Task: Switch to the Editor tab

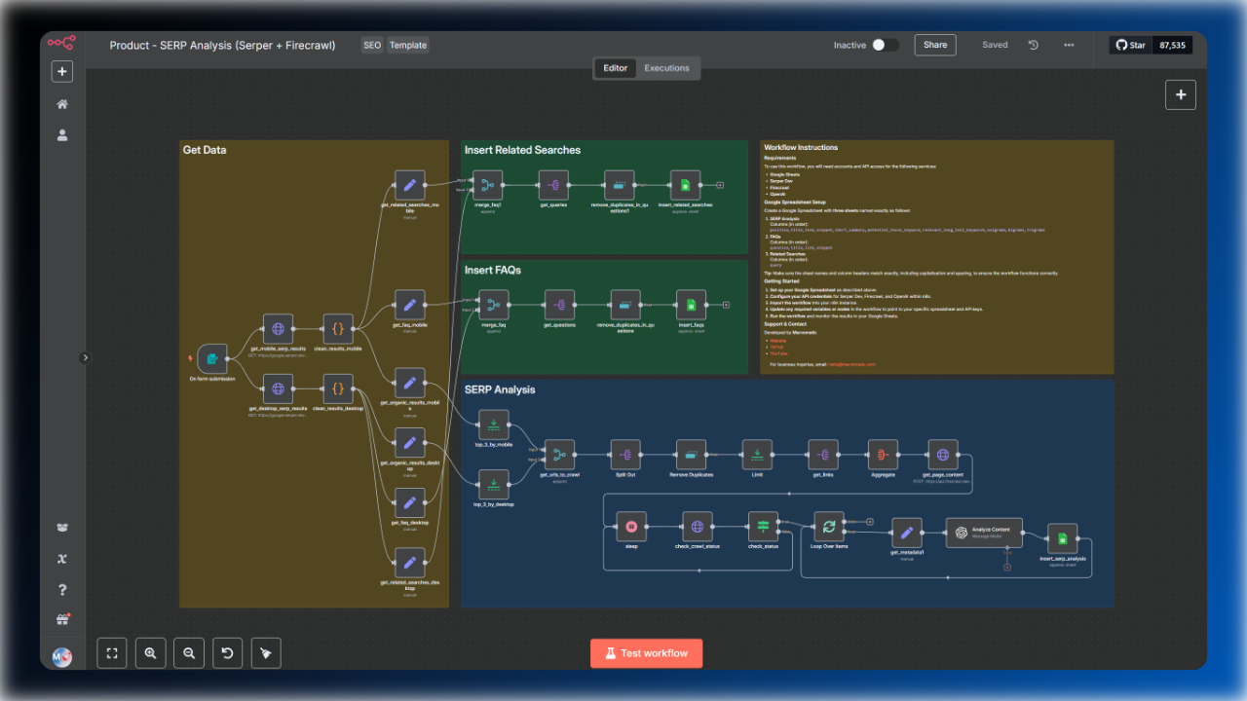Action: point(616,68)
